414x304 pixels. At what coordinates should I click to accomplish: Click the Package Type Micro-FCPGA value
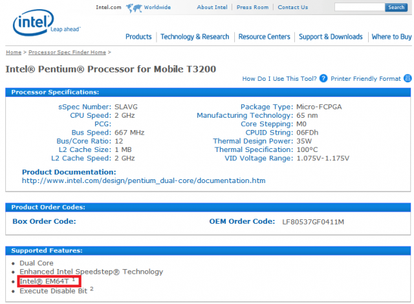319,107
